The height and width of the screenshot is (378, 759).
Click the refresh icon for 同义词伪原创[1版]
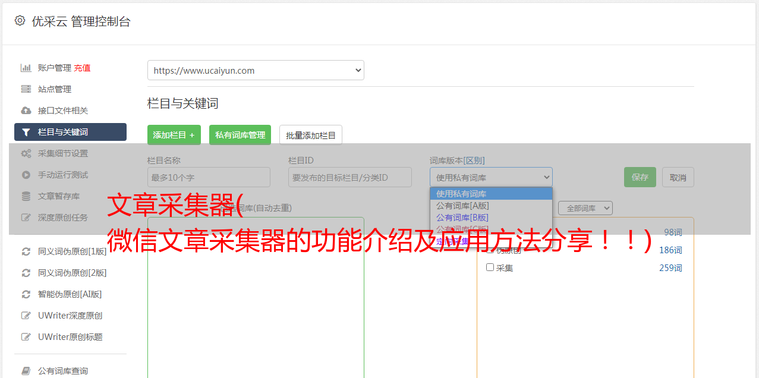tap(26, 251)
